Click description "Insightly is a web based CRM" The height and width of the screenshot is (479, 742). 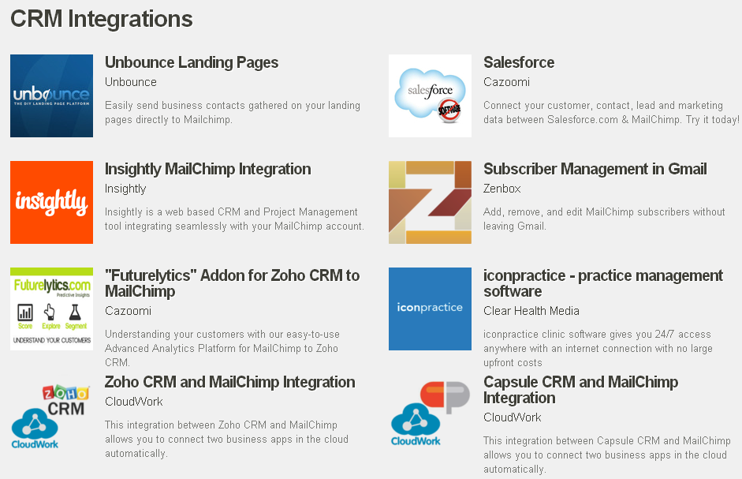[x=235, y=219]
